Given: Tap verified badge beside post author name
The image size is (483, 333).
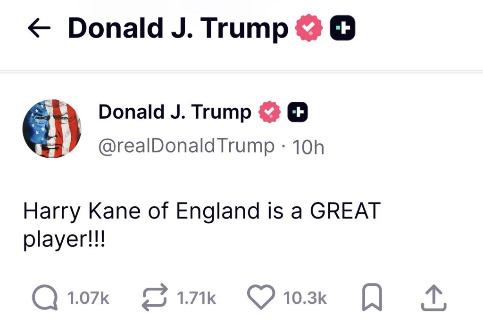Looking at the screenshot, I should point(269,112).
